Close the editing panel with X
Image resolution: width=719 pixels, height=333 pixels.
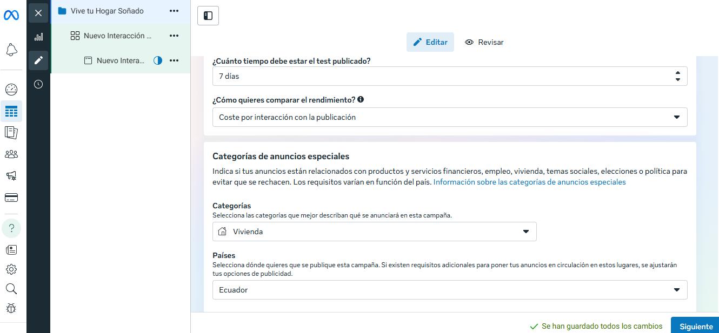click(38, 13)
